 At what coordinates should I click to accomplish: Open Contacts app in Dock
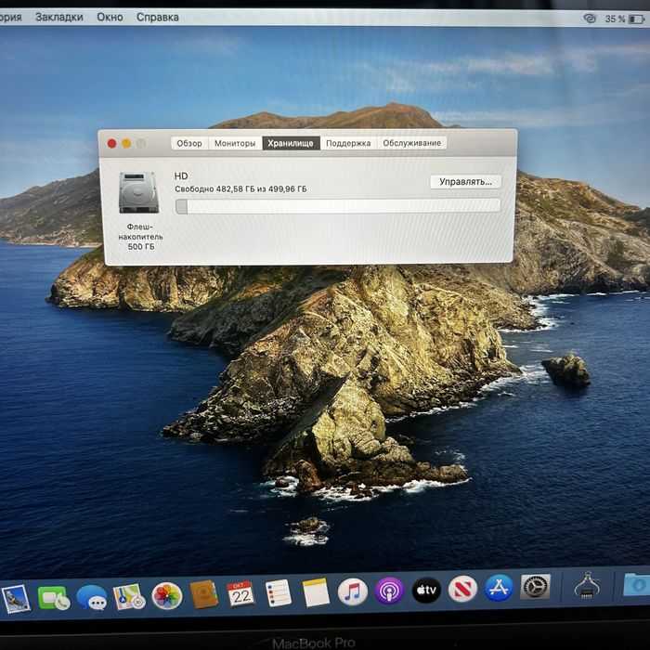(x=203, y=594)
